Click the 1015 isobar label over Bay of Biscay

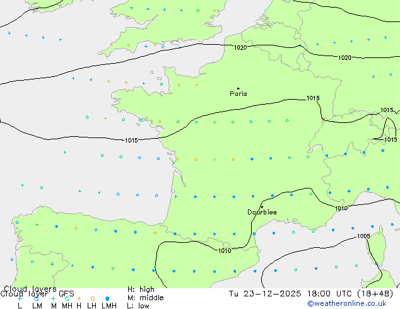[131, 141]
